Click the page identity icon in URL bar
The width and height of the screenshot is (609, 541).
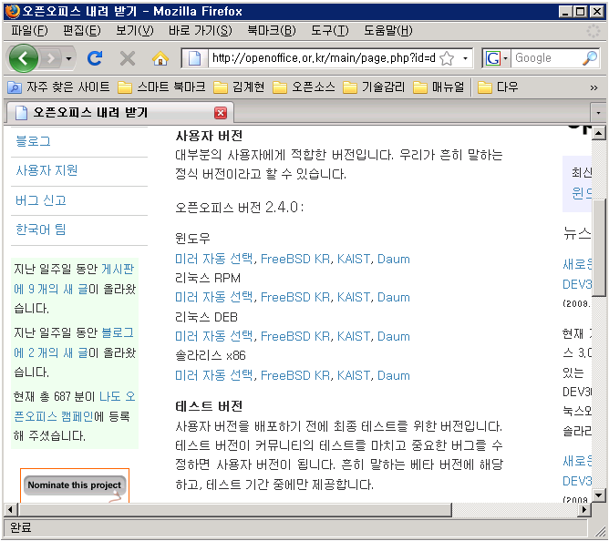click(x=194, y=58)
